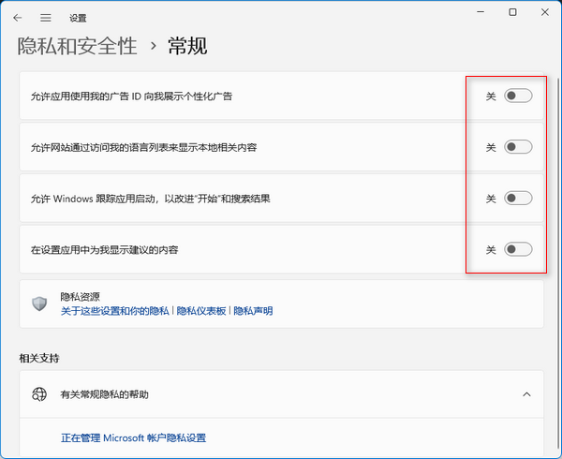Click the globe icon beside 有关常规隐私的帮助

click(39, 394)
